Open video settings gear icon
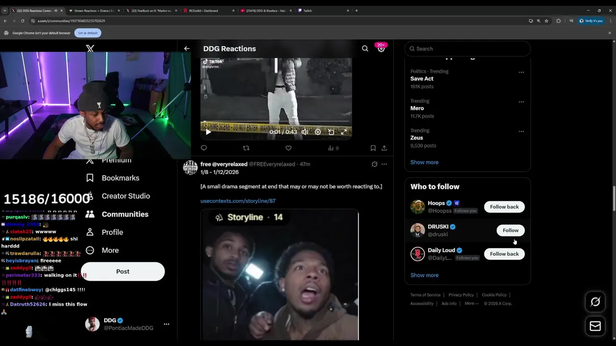Image resolution: width=616 pixels, height=346 pixels. coord(318,132)
